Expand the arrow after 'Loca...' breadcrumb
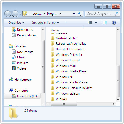 (44, 14)
